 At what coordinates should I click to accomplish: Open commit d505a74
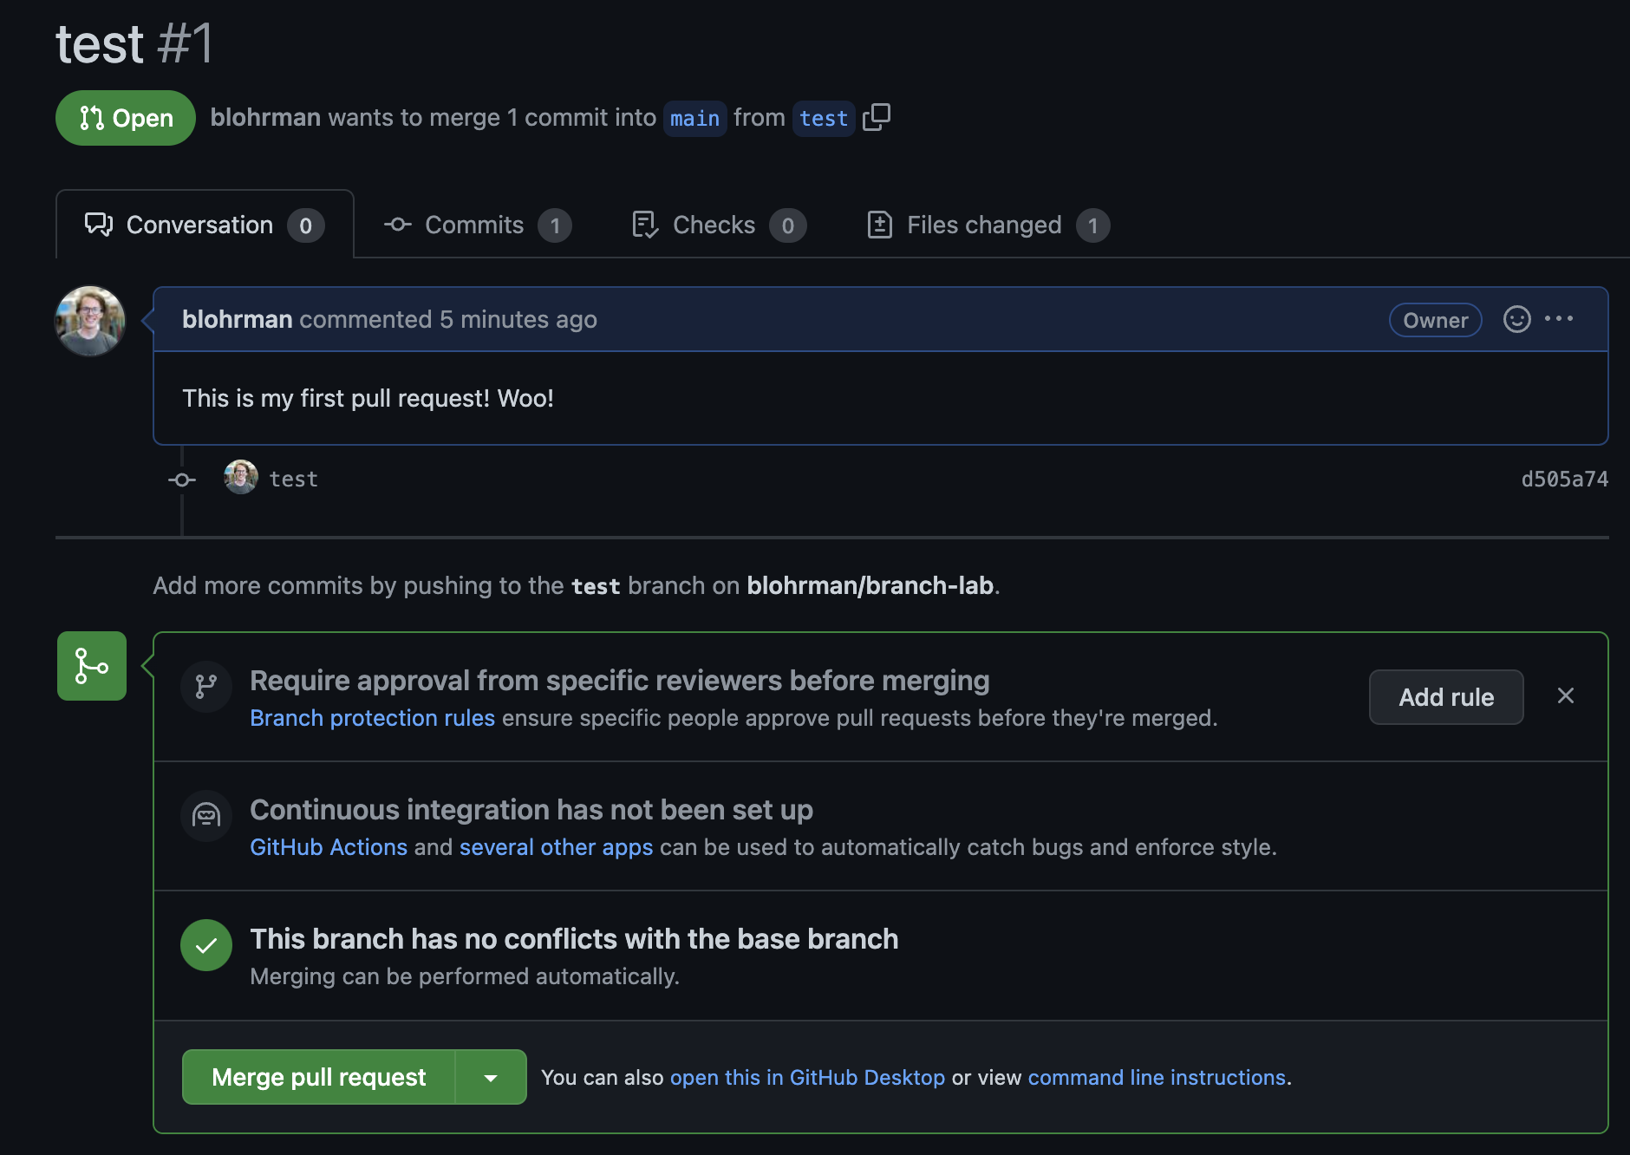[1563, 478]
